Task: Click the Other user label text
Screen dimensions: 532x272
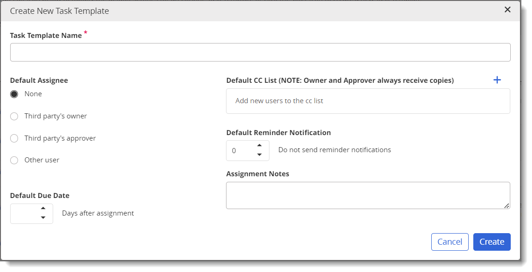Action: click(42, 160)
